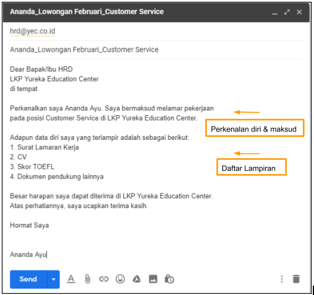
Task: Open more options three-dot menu
Action: (x=282, y=279)
